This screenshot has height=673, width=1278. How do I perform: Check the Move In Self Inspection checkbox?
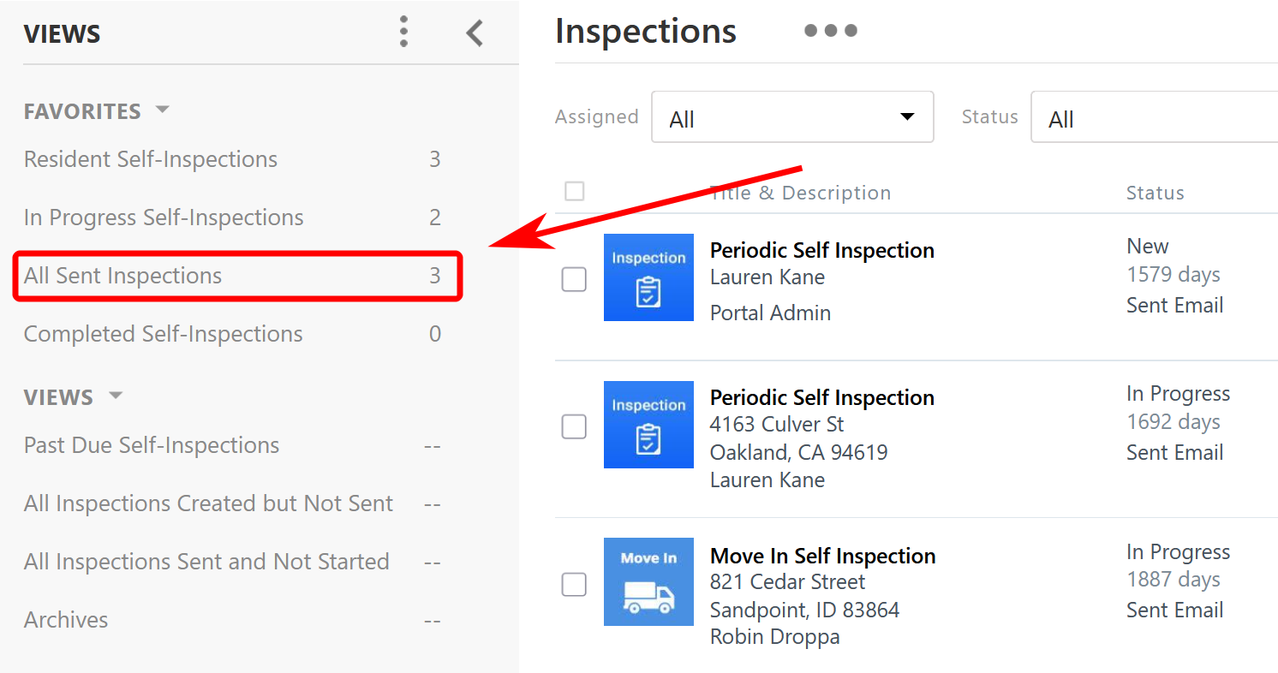tap(574, 584)
